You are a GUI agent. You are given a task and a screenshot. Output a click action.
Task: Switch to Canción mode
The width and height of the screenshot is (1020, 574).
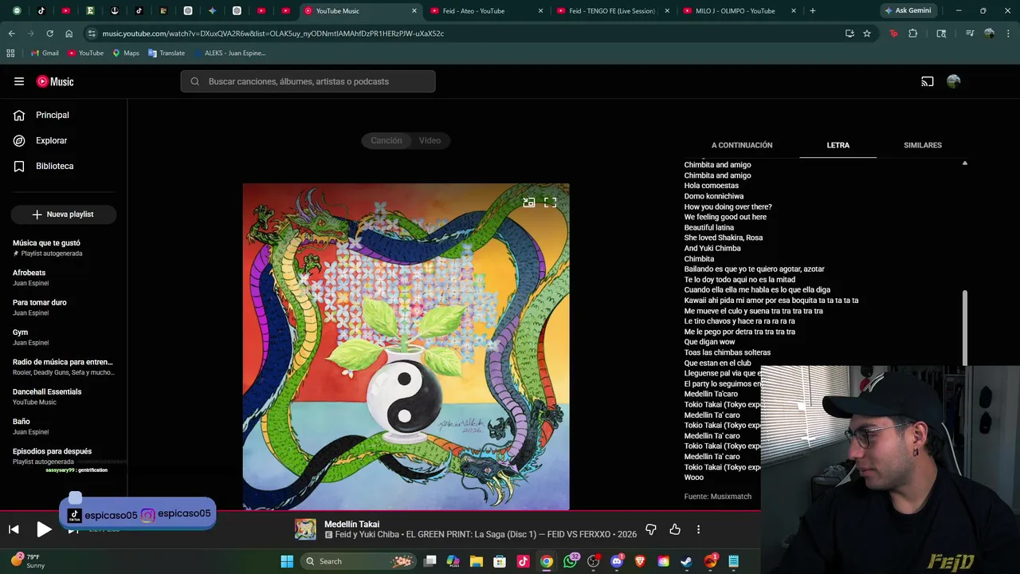coord(386,140)
